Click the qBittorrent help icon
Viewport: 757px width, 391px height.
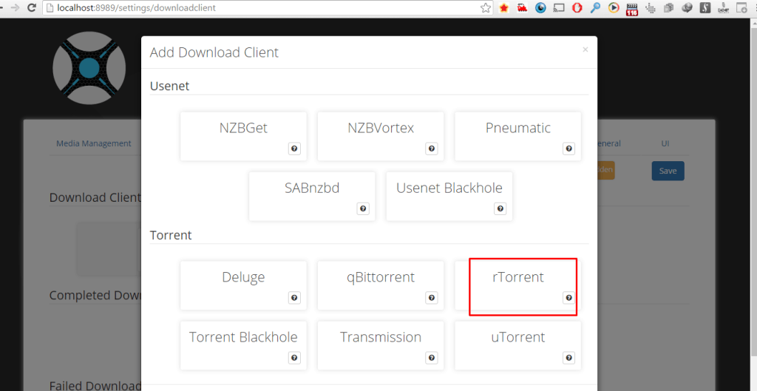pos(432,298)
